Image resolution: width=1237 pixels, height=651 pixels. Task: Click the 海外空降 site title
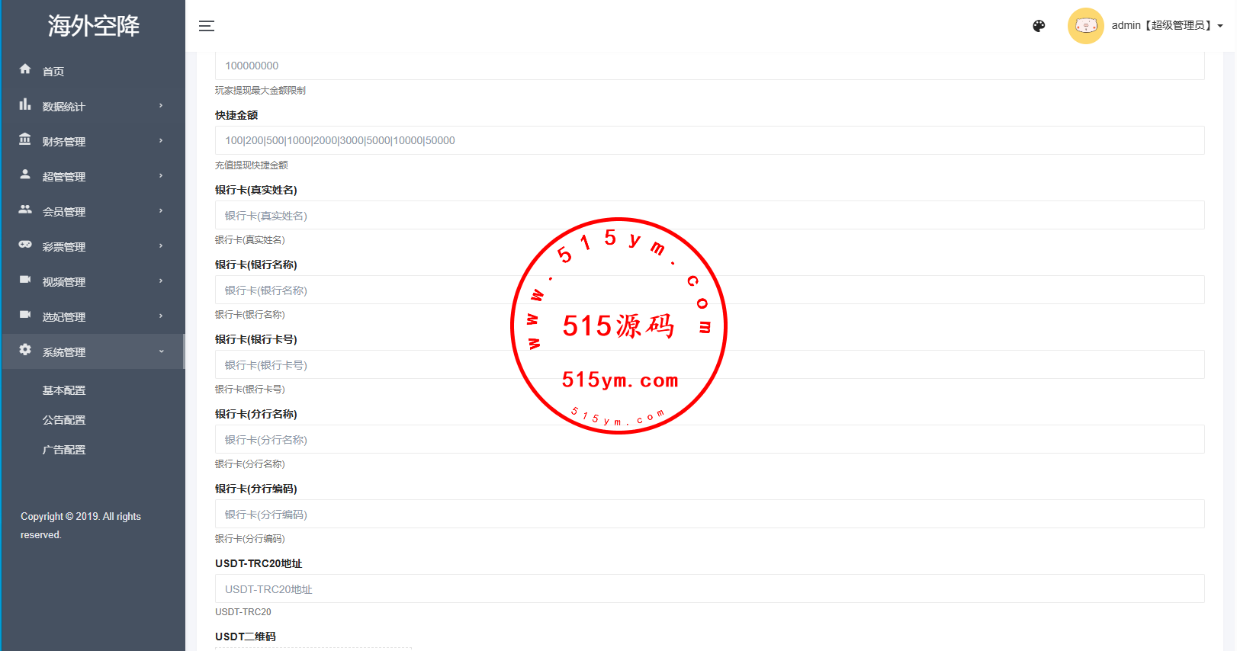(x=93, y=26)
